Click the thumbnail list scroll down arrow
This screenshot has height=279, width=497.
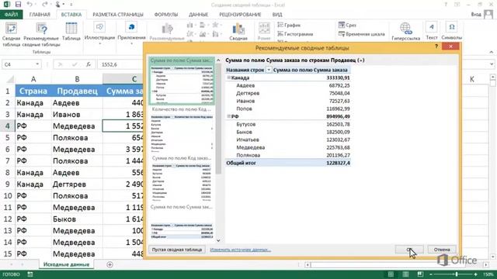point(218,240)
